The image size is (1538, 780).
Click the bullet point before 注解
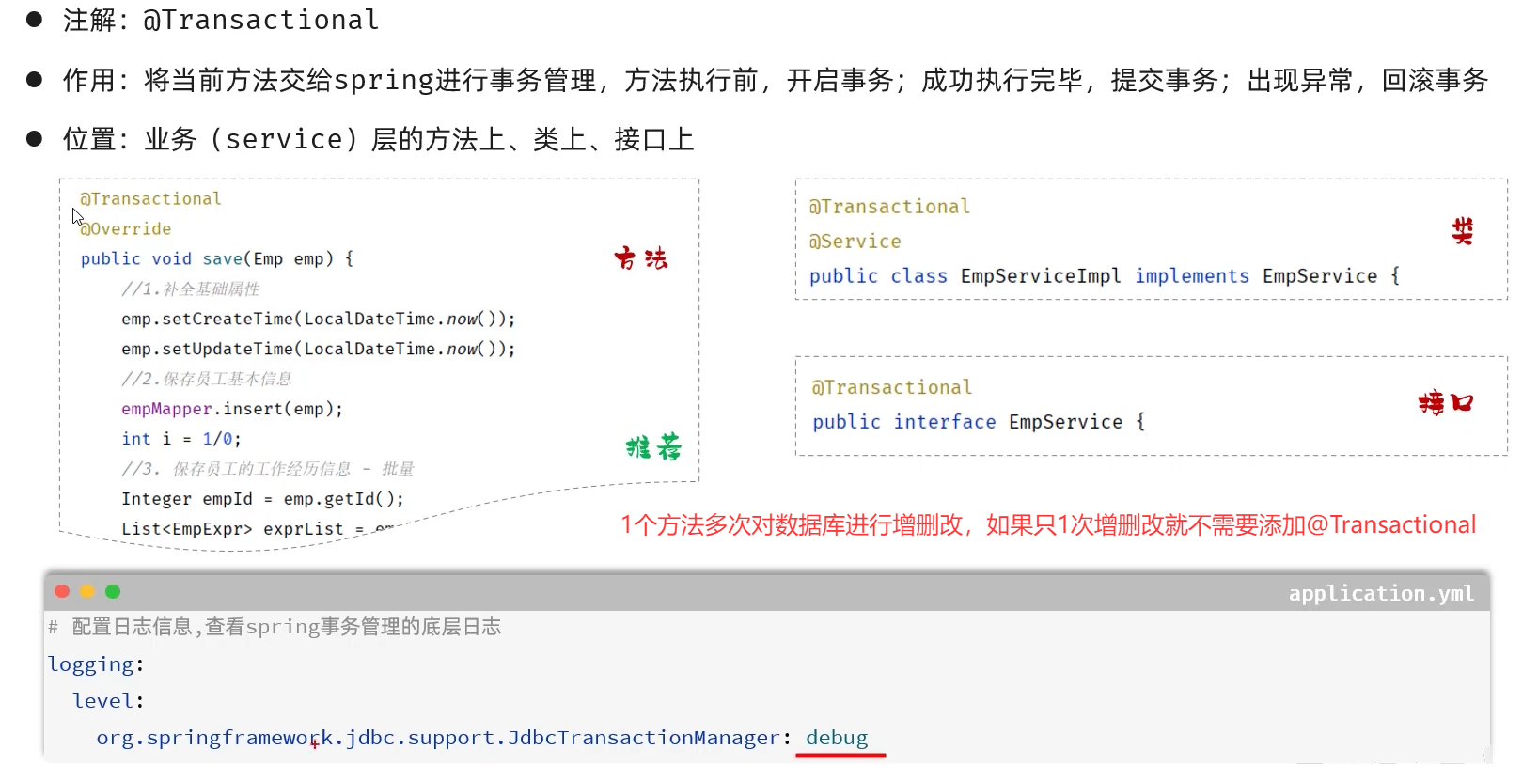[x=35, y=20]
